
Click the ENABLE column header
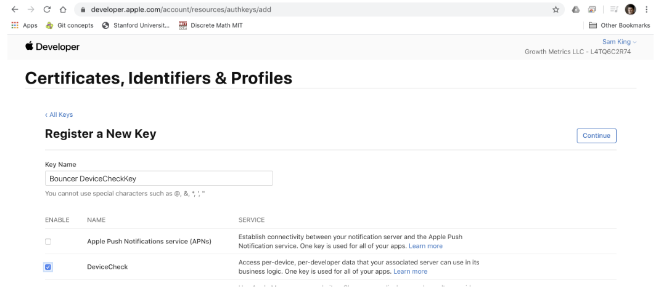pyautogui.click(x=57, y=220)
